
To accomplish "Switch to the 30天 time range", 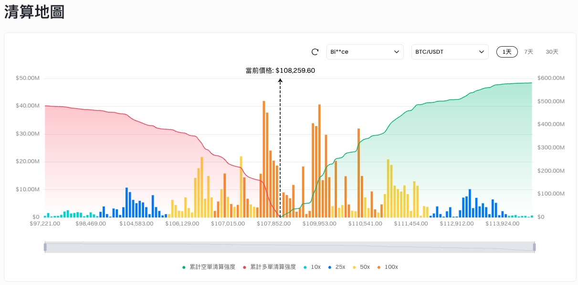I will [552, 52].
